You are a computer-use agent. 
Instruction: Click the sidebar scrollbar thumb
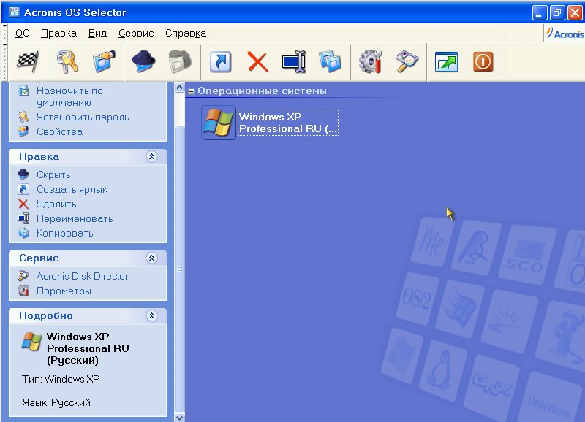tap(179, 269)
